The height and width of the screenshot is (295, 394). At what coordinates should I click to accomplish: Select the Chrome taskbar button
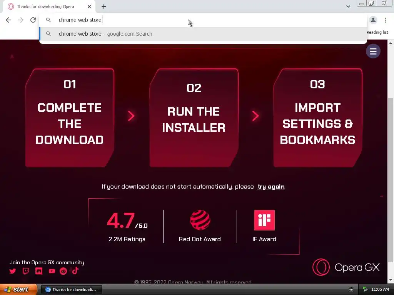tap(71, 290)
